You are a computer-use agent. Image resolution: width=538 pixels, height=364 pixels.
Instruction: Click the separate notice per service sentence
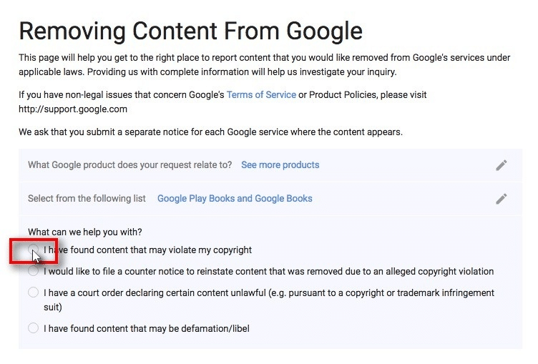(210, 132)
